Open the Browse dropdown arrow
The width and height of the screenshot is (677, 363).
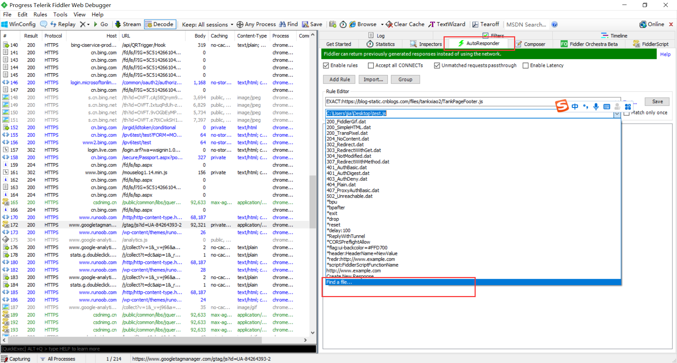(382, 25)
